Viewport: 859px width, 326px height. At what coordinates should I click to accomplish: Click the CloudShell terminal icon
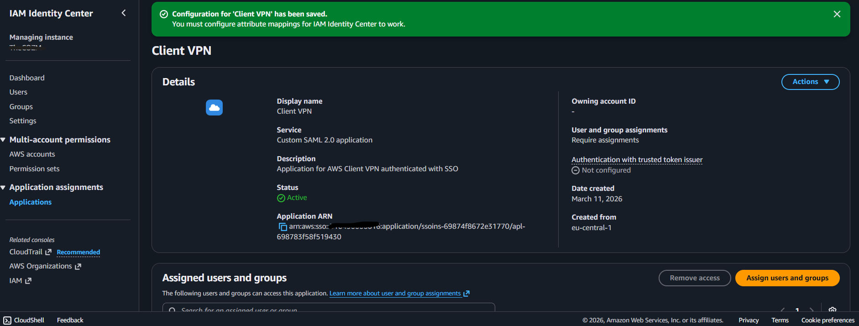click(x=7, y=321)
